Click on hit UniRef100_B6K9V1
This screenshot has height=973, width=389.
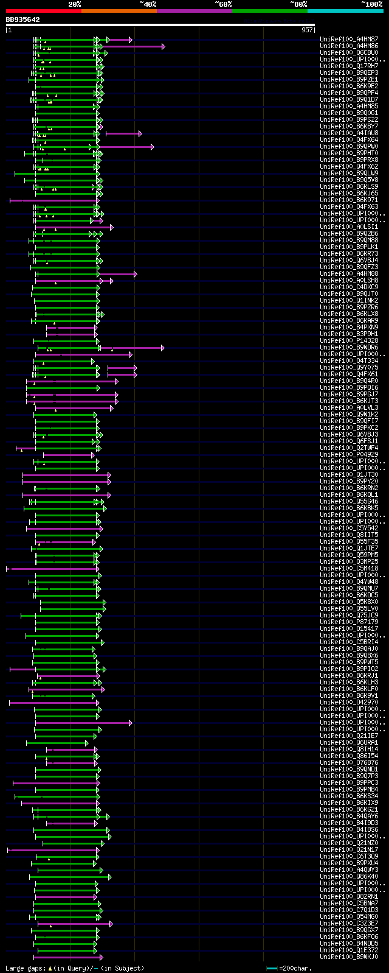point(349,696)
